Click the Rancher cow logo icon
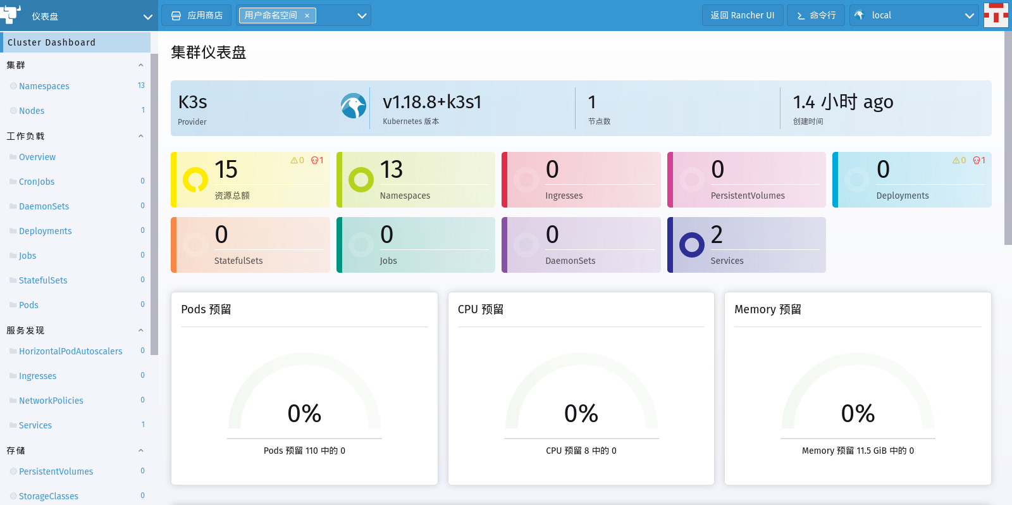 pos(11,14)
